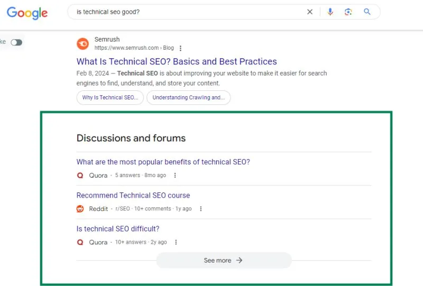Click the semrush.com Blog URL breadcrumb

(x=134, y=48)
